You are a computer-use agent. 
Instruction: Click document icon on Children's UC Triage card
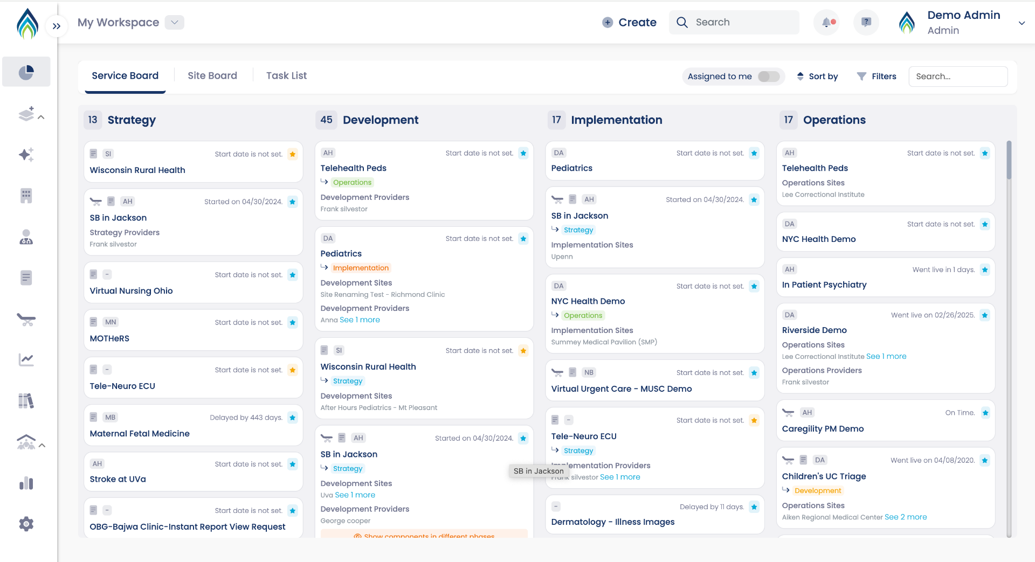(803, 460)
